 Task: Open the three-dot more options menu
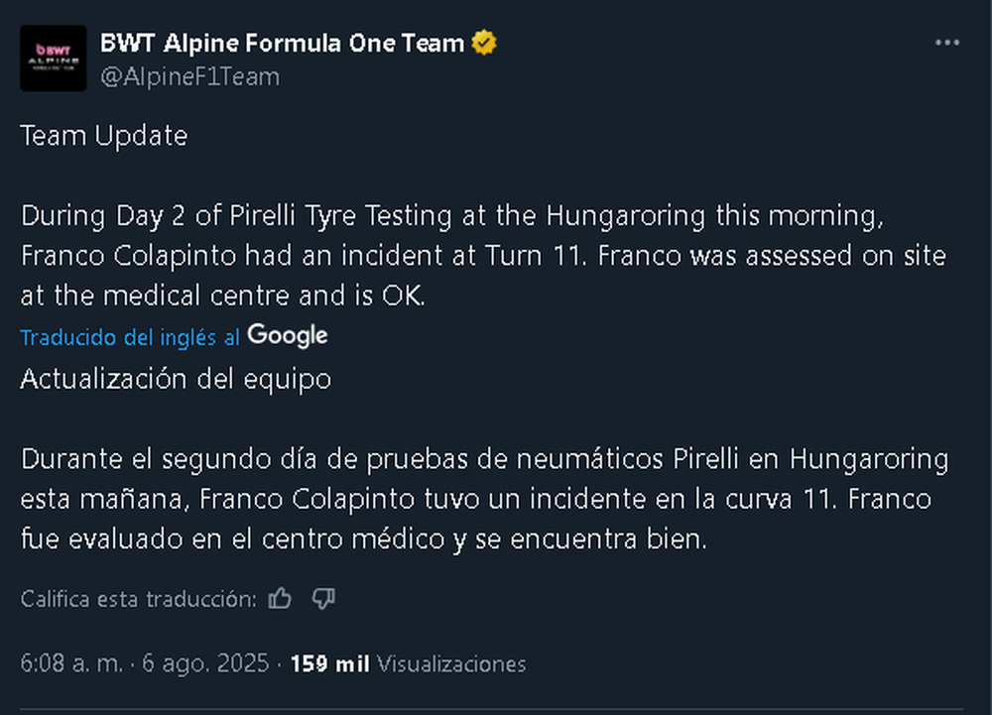(x=947, y=43)
